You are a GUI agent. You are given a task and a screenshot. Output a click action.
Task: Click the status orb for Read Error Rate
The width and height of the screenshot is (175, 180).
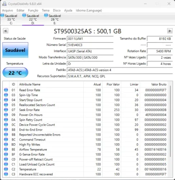[x=6, y=90]
